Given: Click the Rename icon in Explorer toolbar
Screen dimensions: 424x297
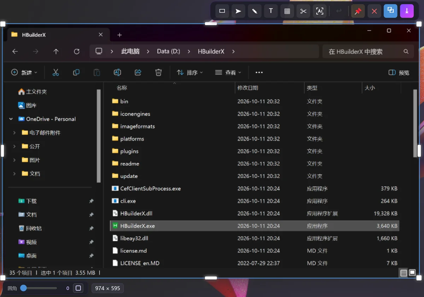Looking at the screenshot, I should click(x=117, y=72).
